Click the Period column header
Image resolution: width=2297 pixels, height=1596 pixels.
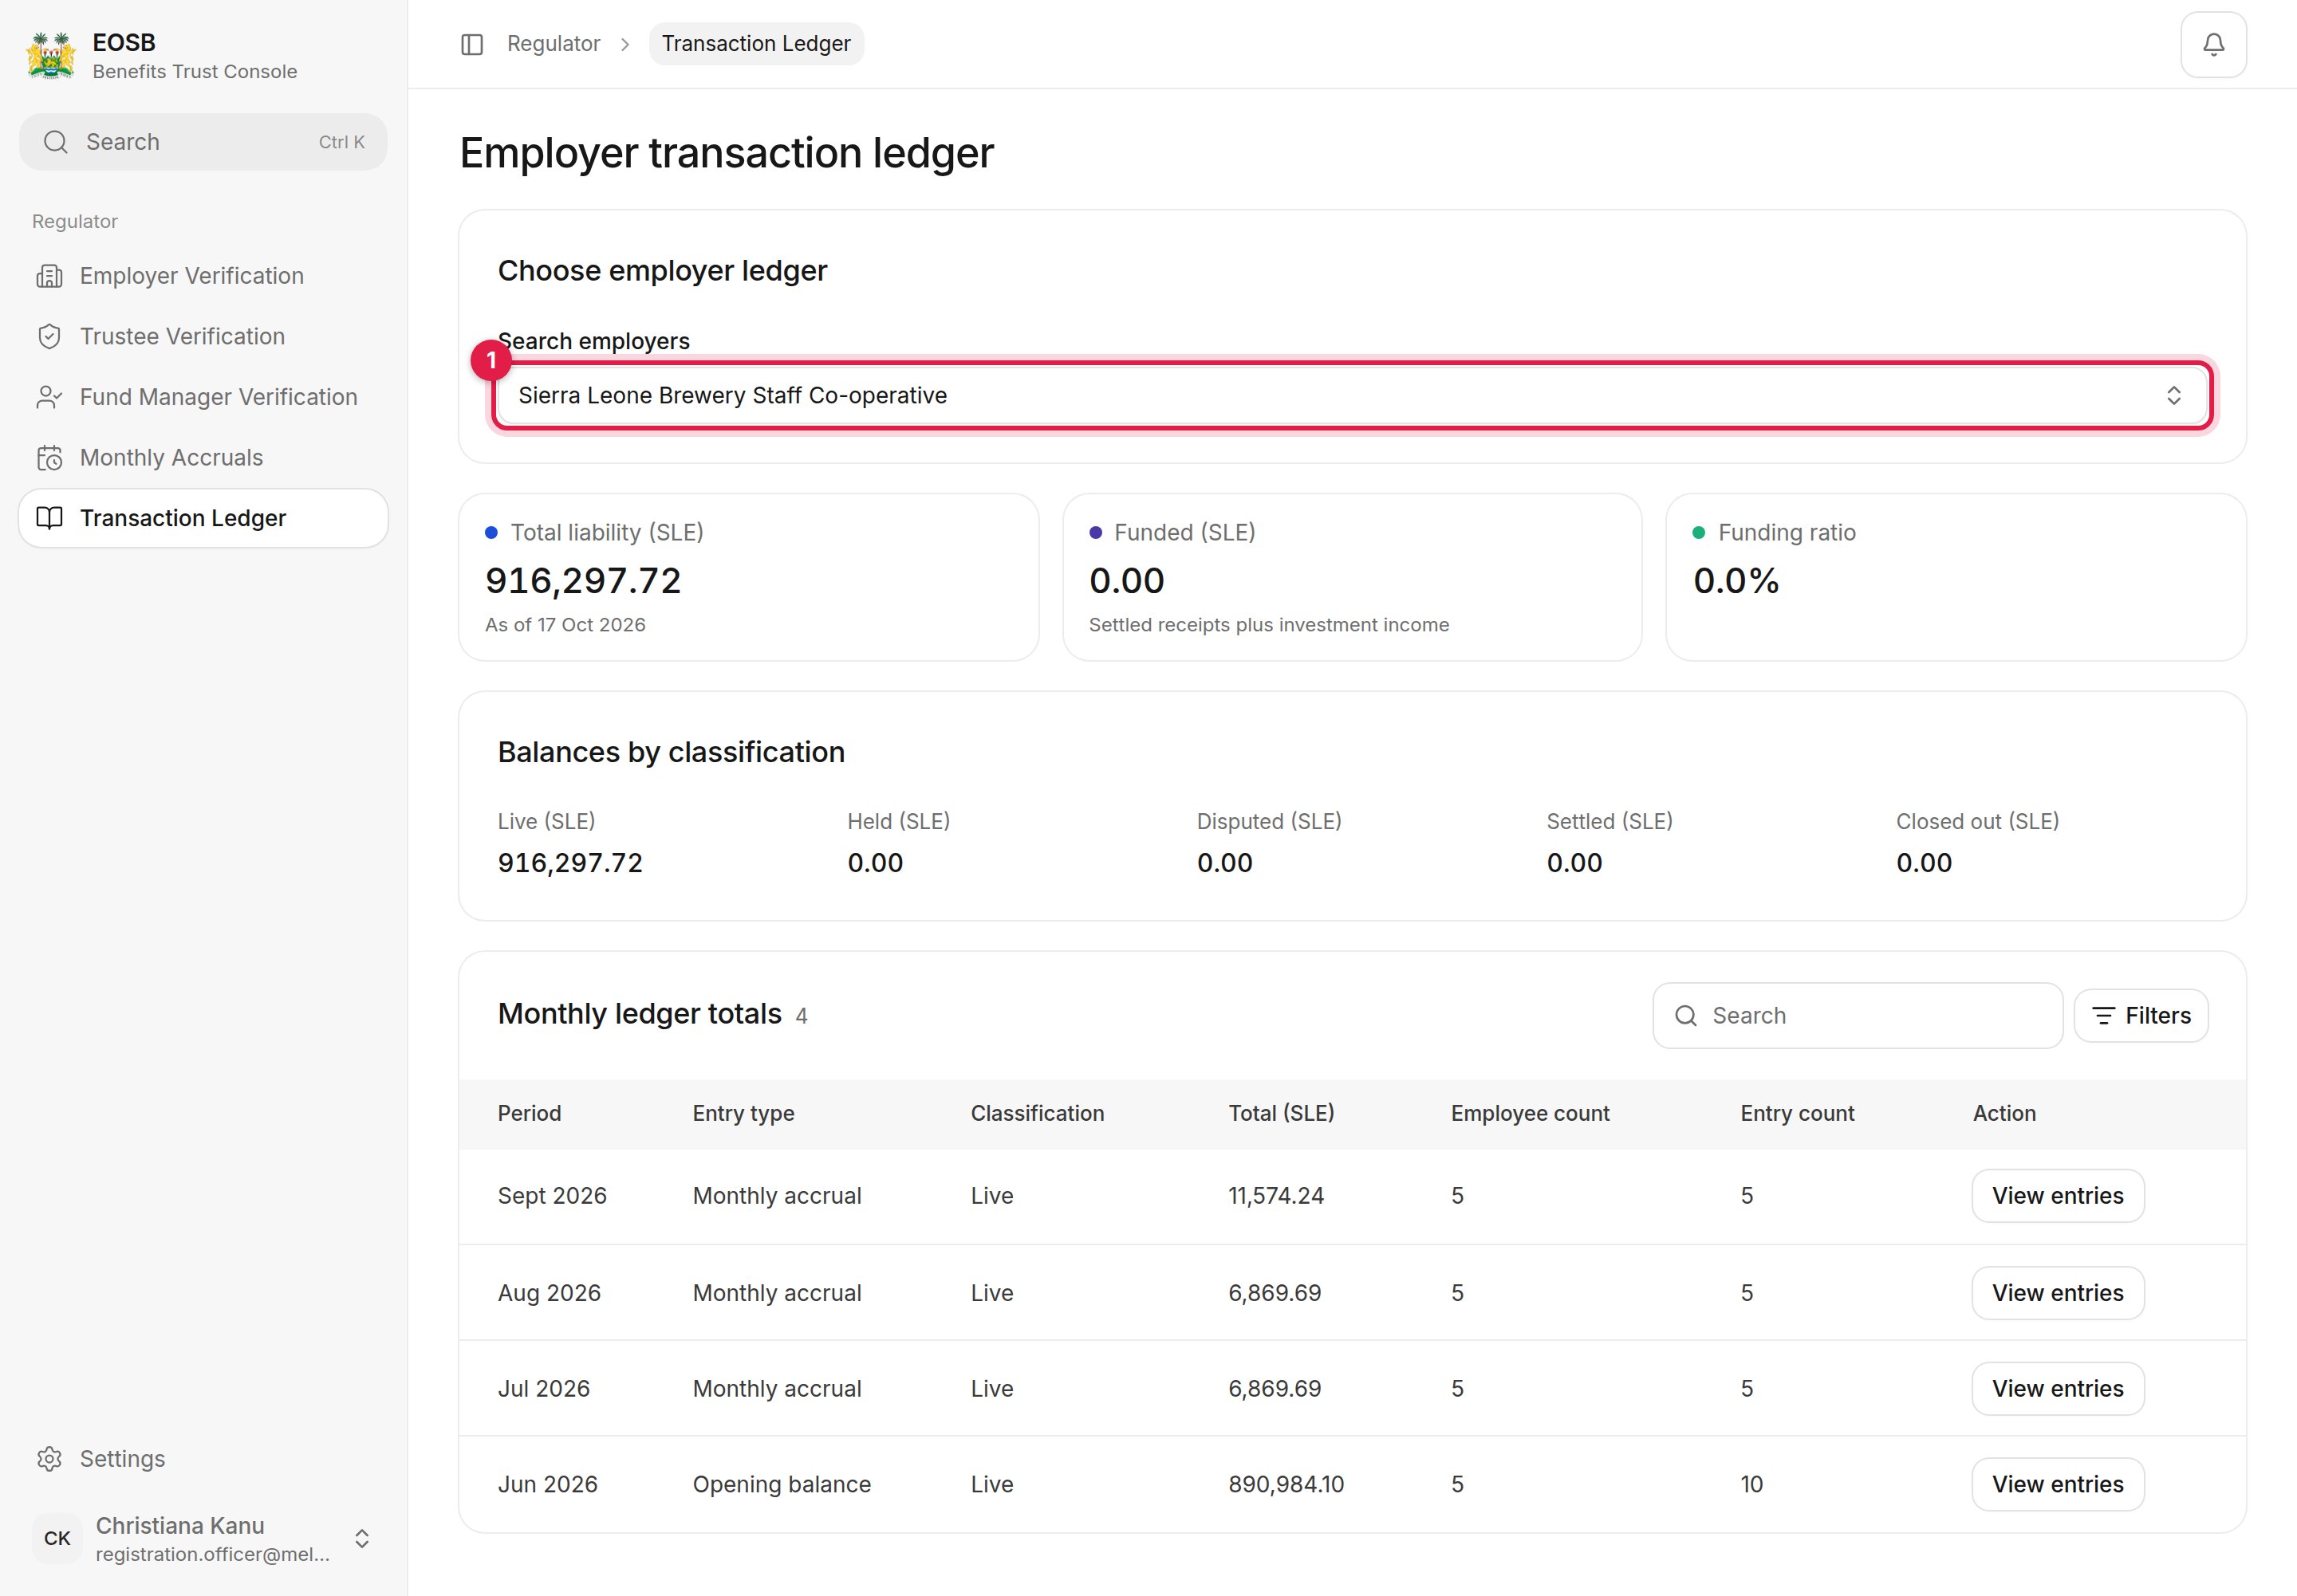(530, 1114)
